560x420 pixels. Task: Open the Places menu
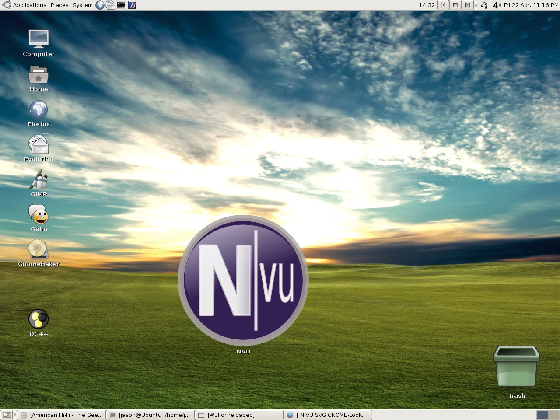pos(59,5)
